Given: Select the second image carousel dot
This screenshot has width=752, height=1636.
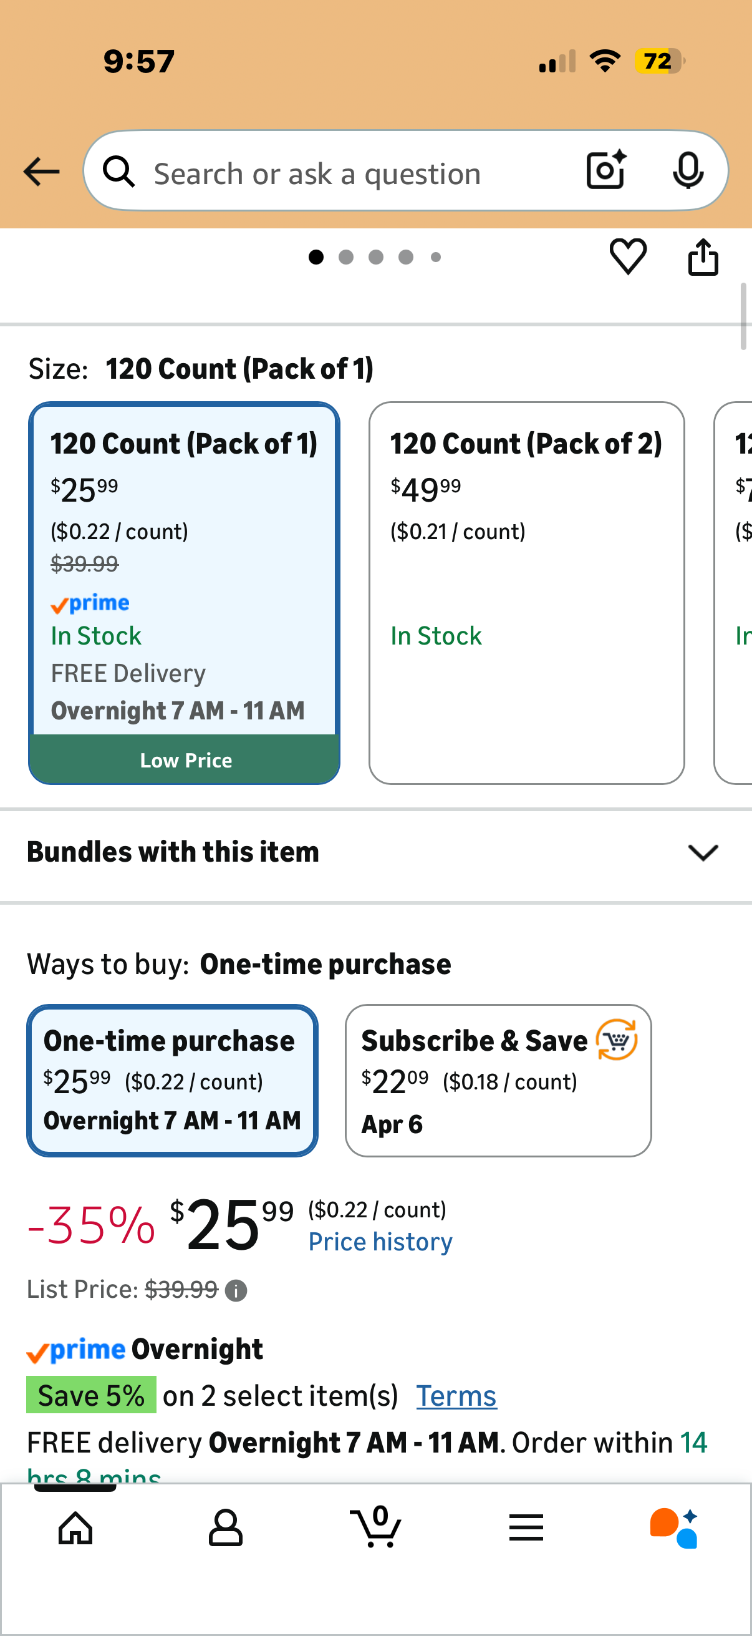Looking at the screenshot, I should click(x=346, y=257).
